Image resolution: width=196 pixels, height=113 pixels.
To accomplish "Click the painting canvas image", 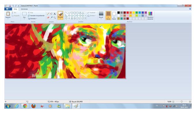I will [65, 51].
